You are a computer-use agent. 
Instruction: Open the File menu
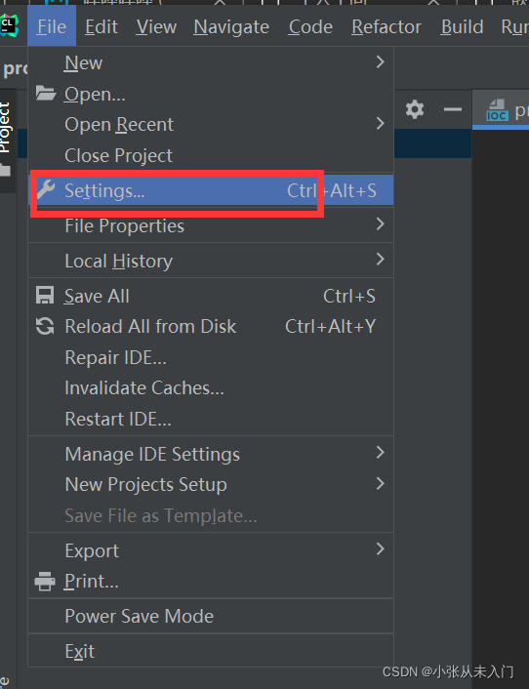52,26
